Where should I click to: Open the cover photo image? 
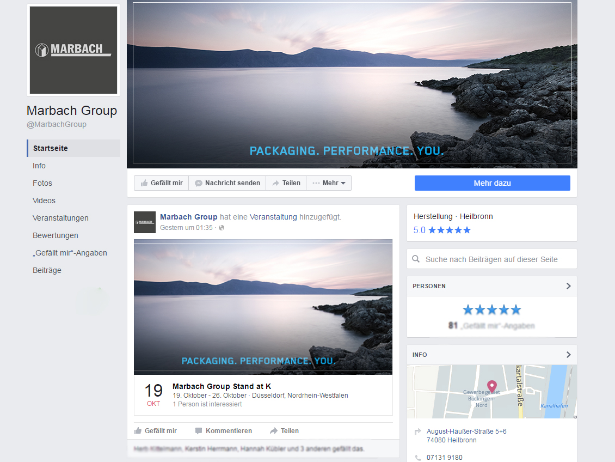(352, 84)
